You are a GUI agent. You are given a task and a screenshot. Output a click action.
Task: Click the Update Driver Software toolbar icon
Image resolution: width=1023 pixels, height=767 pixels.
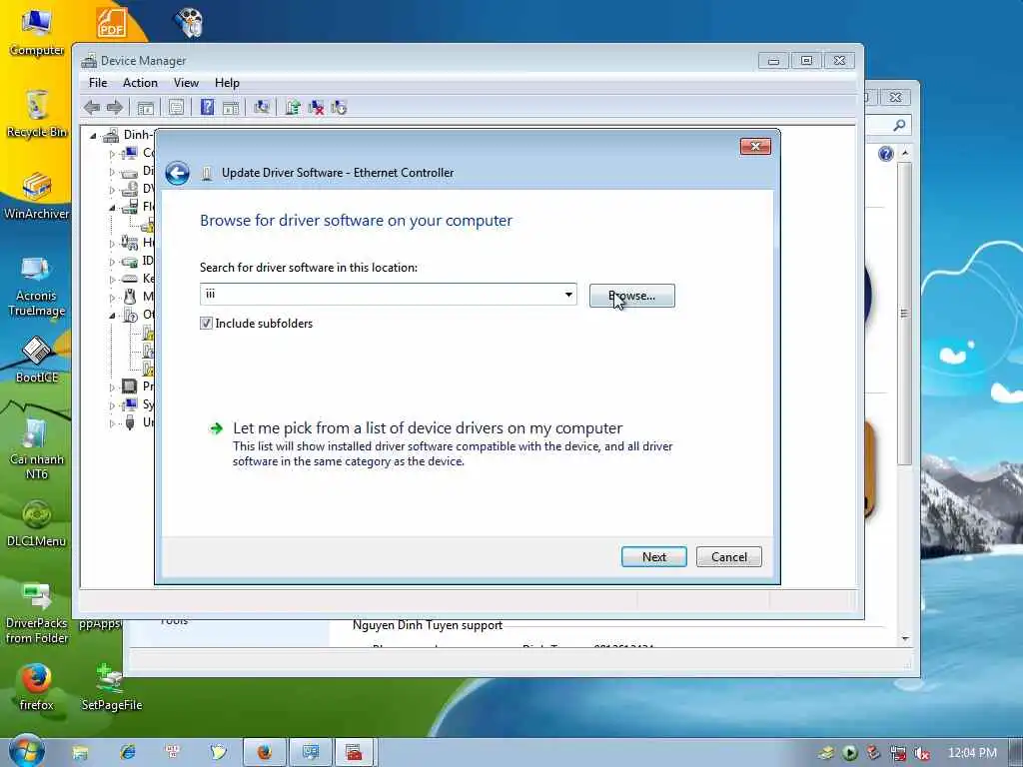(x=293, y=108)
